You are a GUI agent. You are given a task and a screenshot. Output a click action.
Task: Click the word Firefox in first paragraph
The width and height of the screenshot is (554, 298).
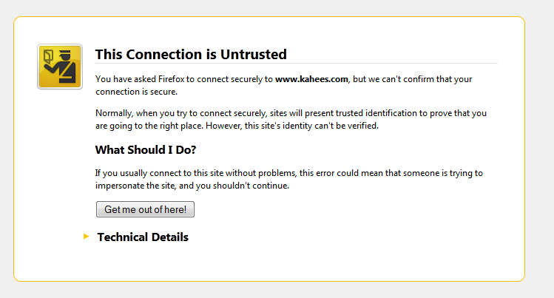click(172, 79)
